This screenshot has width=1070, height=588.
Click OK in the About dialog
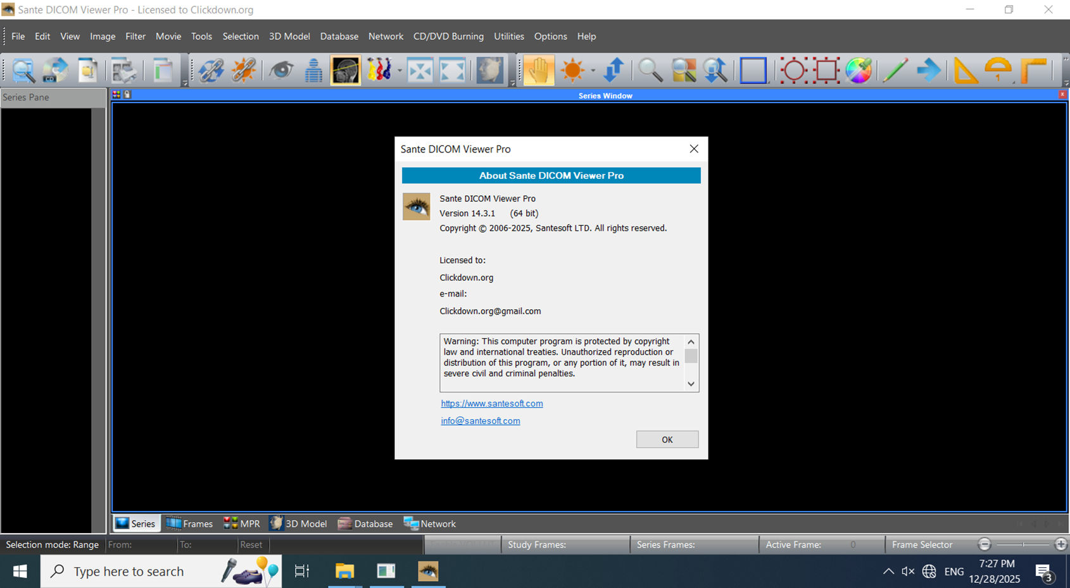667,439
